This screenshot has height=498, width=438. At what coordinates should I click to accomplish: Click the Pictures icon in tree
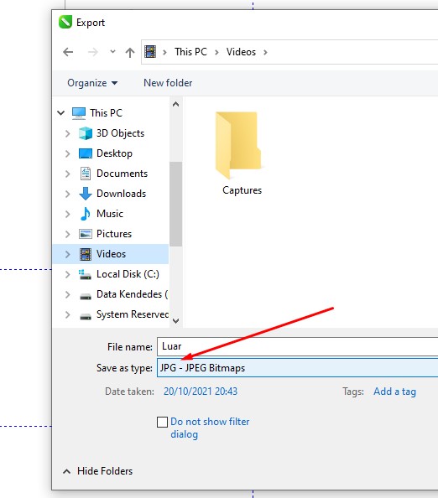(86, 234)
